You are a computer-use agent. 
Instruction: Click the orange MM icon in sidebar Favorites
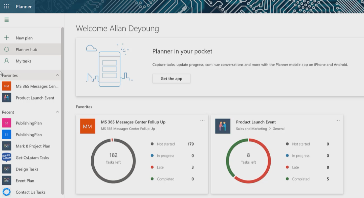click(x=6, y=86)
